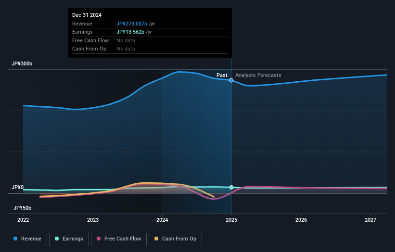The height and width of the screenshot is (252, 395).
Task: Click the -JP¥50b y-axis label
Action: 22,208
